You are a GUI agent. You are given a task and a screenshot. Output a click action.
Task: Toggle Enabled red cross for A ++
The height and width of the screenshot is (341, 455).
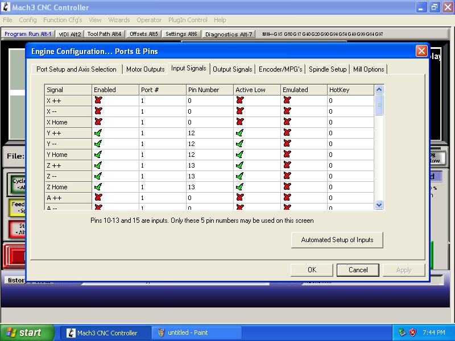(98, 198)
